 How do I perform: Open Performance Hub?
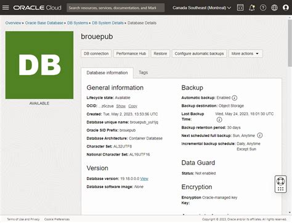(x=131, y=53)
